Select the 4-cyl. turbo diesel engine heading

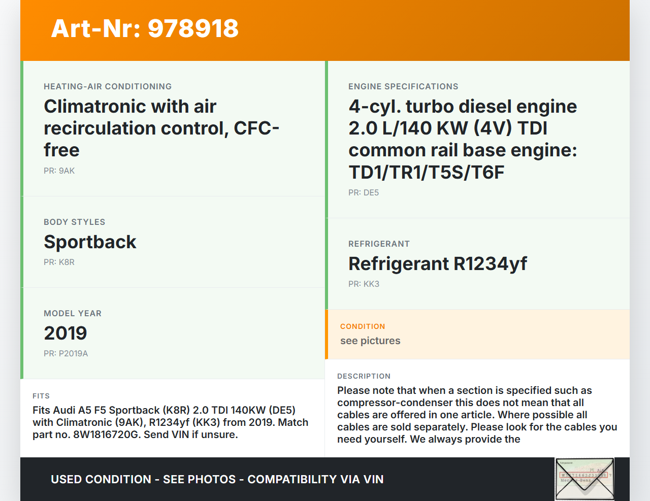(x=463, y=139)
